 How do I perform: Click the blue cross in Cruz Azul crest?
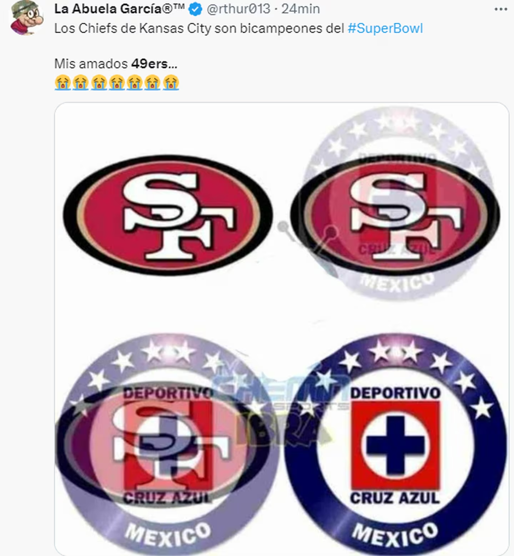[x=395, y=445]
